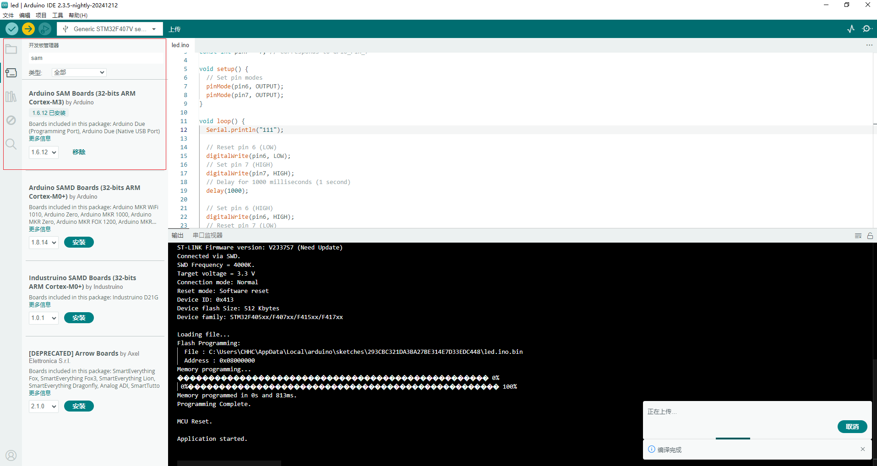The width and height of the screenshot is (877, 466).
Task: Open the Serial Monitor icon
Action: 867,28
